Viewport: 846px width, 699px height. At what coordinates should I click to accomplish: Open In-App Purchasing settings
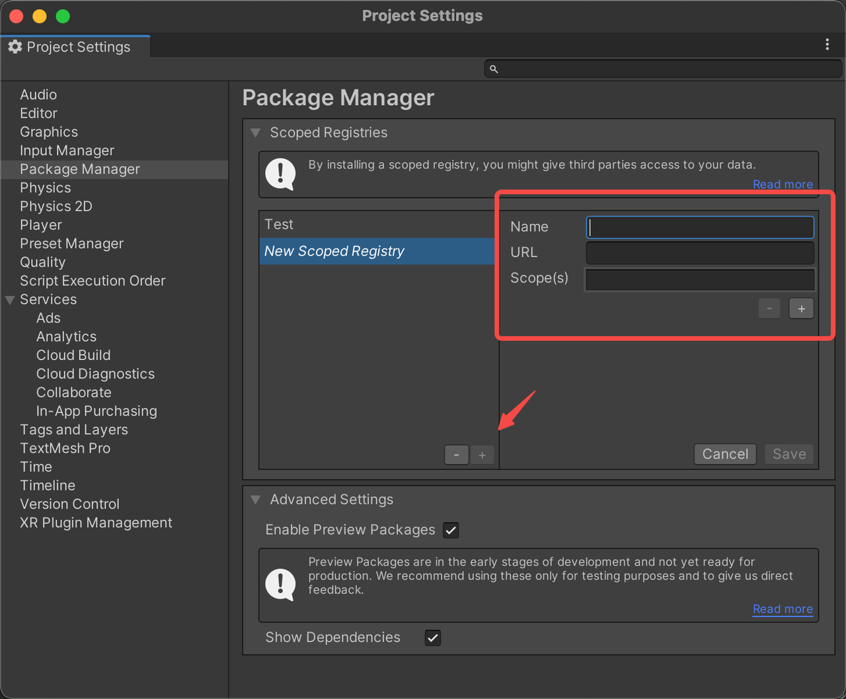point(96,410)
